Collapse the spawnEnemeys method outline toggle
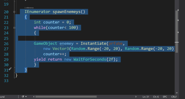 [14, 12]
